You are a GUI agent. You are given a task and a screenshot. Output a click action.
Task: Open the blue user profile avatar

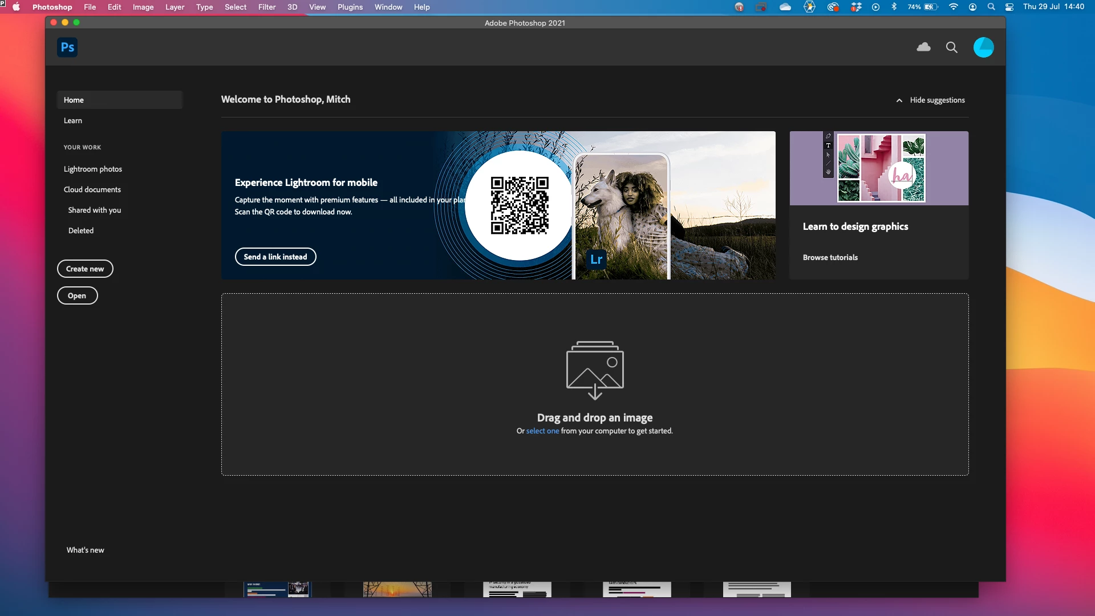(x=983, y=47)
